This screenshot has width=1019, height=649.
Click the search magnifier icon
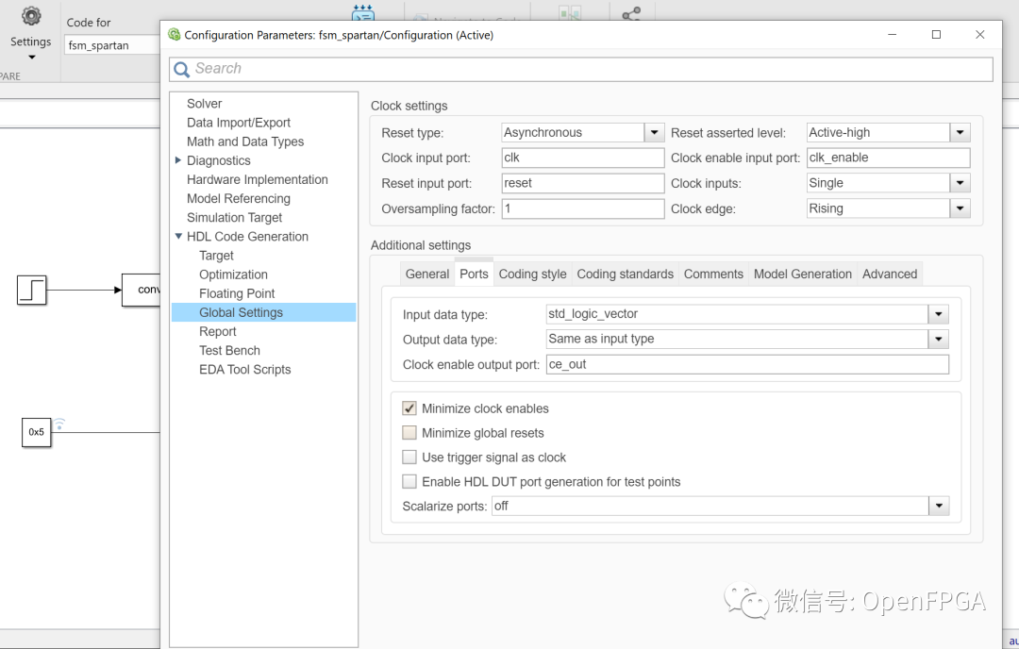pyautogui.click(x=182, y=69)
